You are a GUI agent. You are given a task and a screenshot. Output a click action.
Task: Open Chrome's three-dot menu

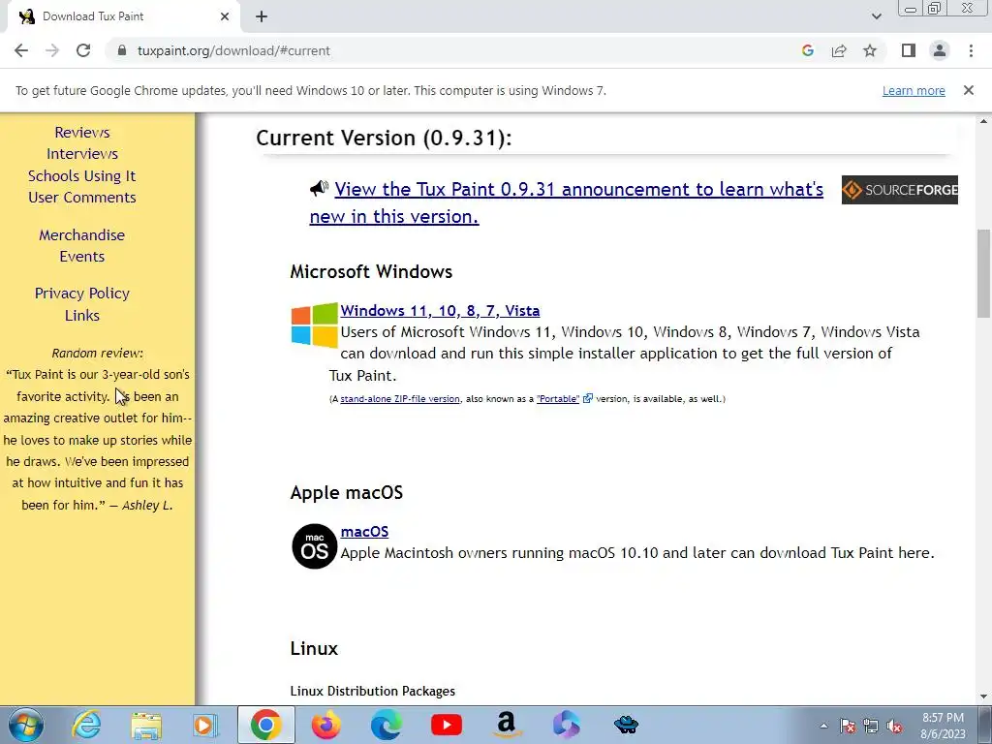coord(971,50)
